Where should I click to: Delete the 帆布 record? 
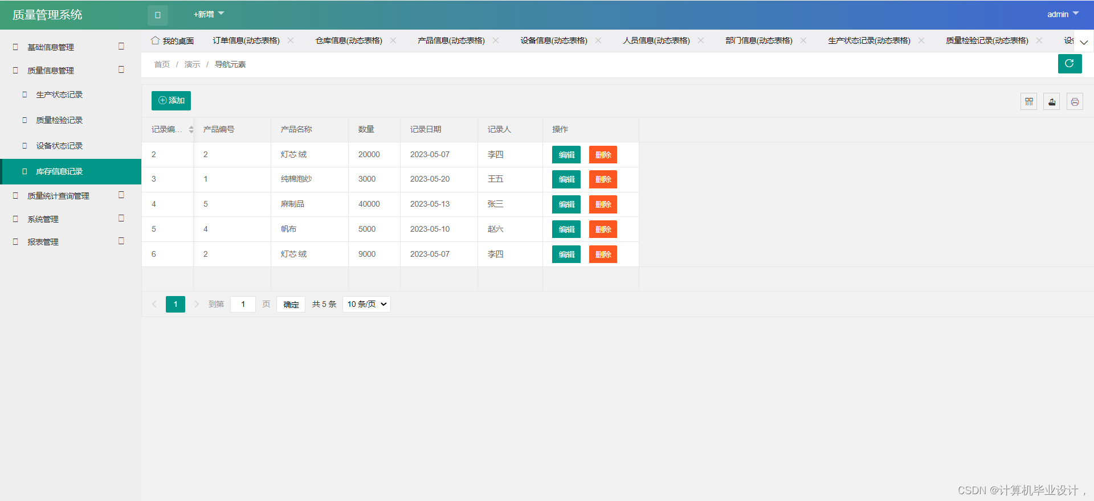click(x=603, y=229)
